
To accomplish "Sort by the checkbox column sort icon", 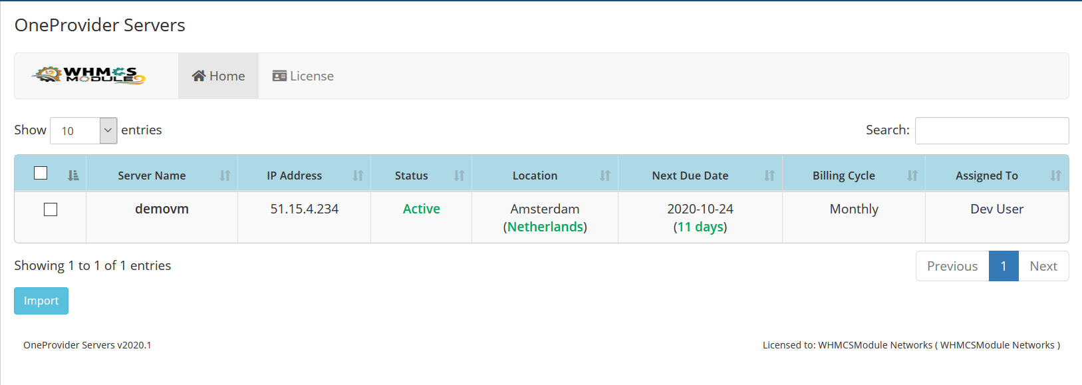I will (x=73, y=176).
